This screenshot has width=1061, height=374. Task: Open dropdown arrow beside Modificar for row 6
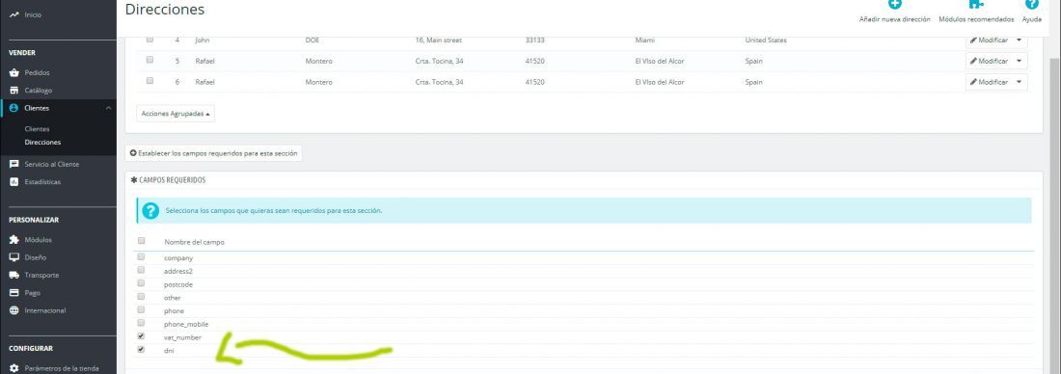(1020, 83)
